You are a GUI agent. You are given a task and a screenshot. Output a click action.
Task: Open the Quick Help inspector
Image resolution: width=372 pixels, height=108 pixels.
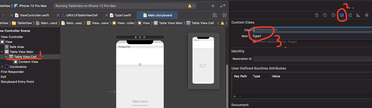coord(333,15)
